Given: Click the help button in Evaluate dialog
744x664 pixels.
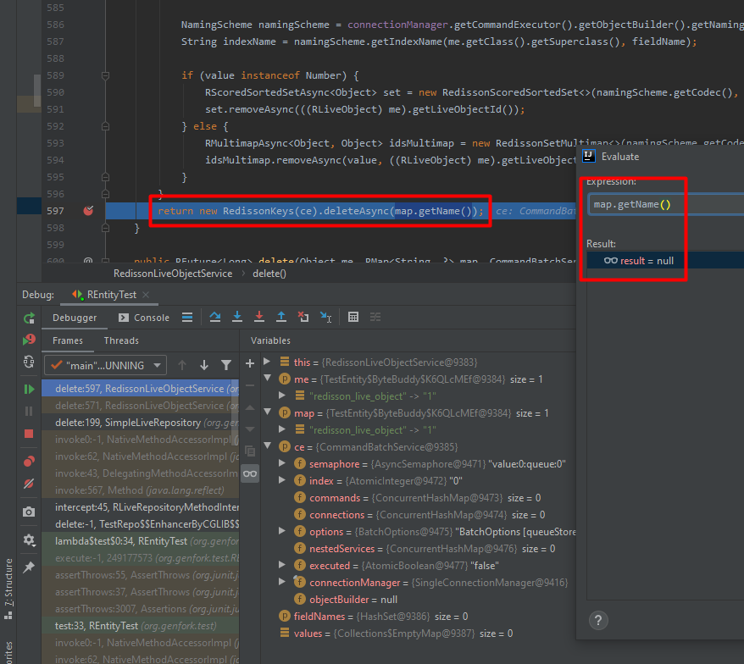Looking at the screenshot, I should [598, 620].
